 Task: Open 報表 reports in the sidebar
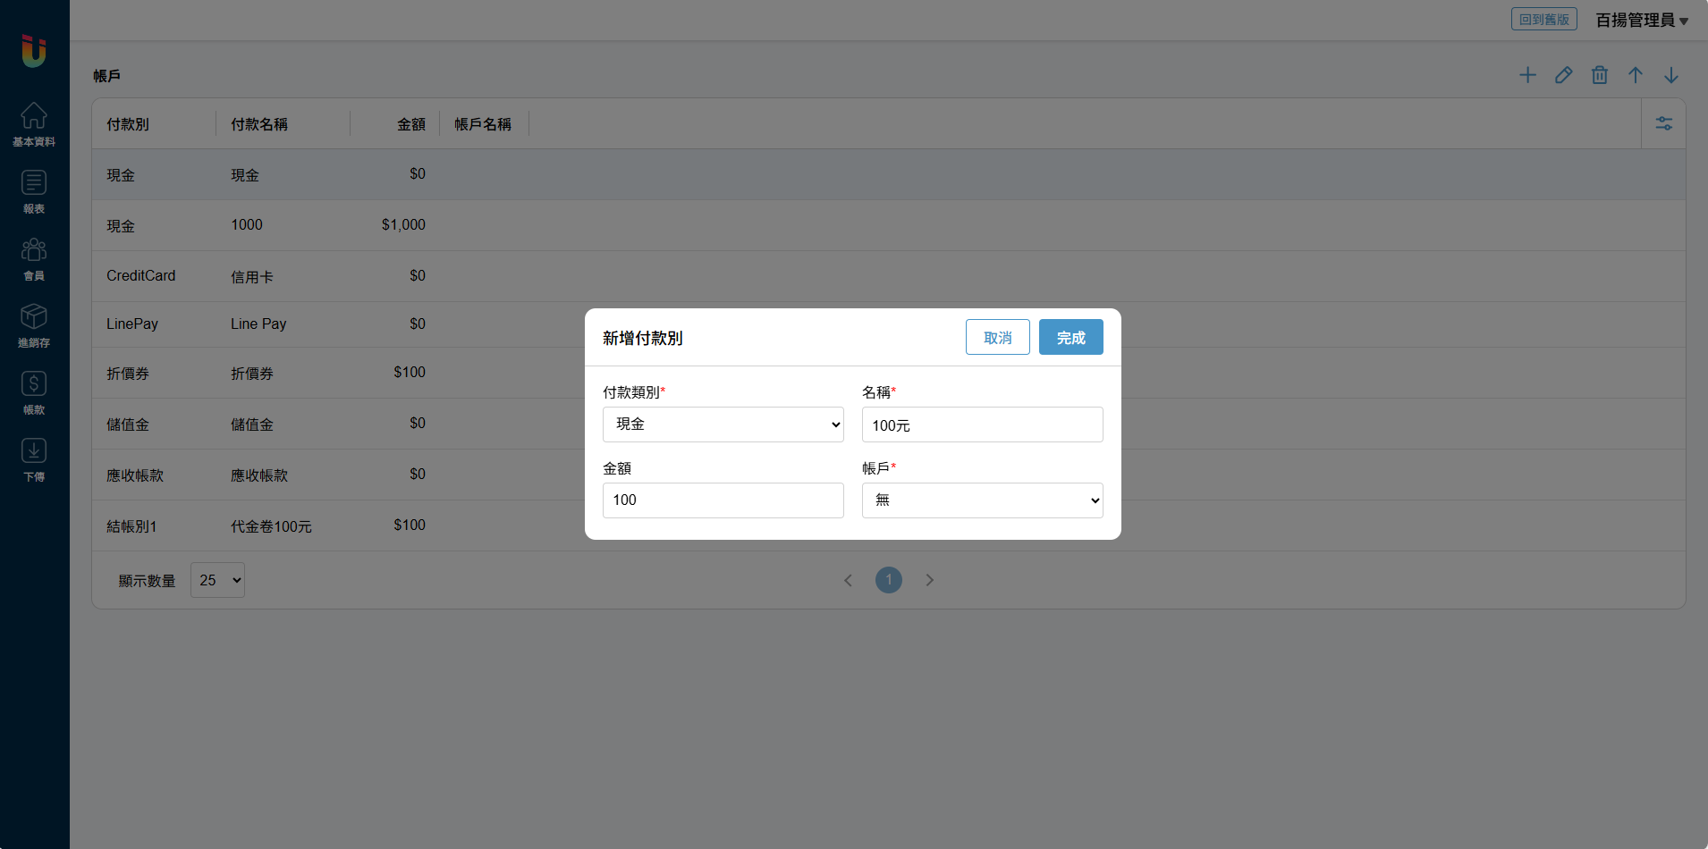tap(34, 191)
